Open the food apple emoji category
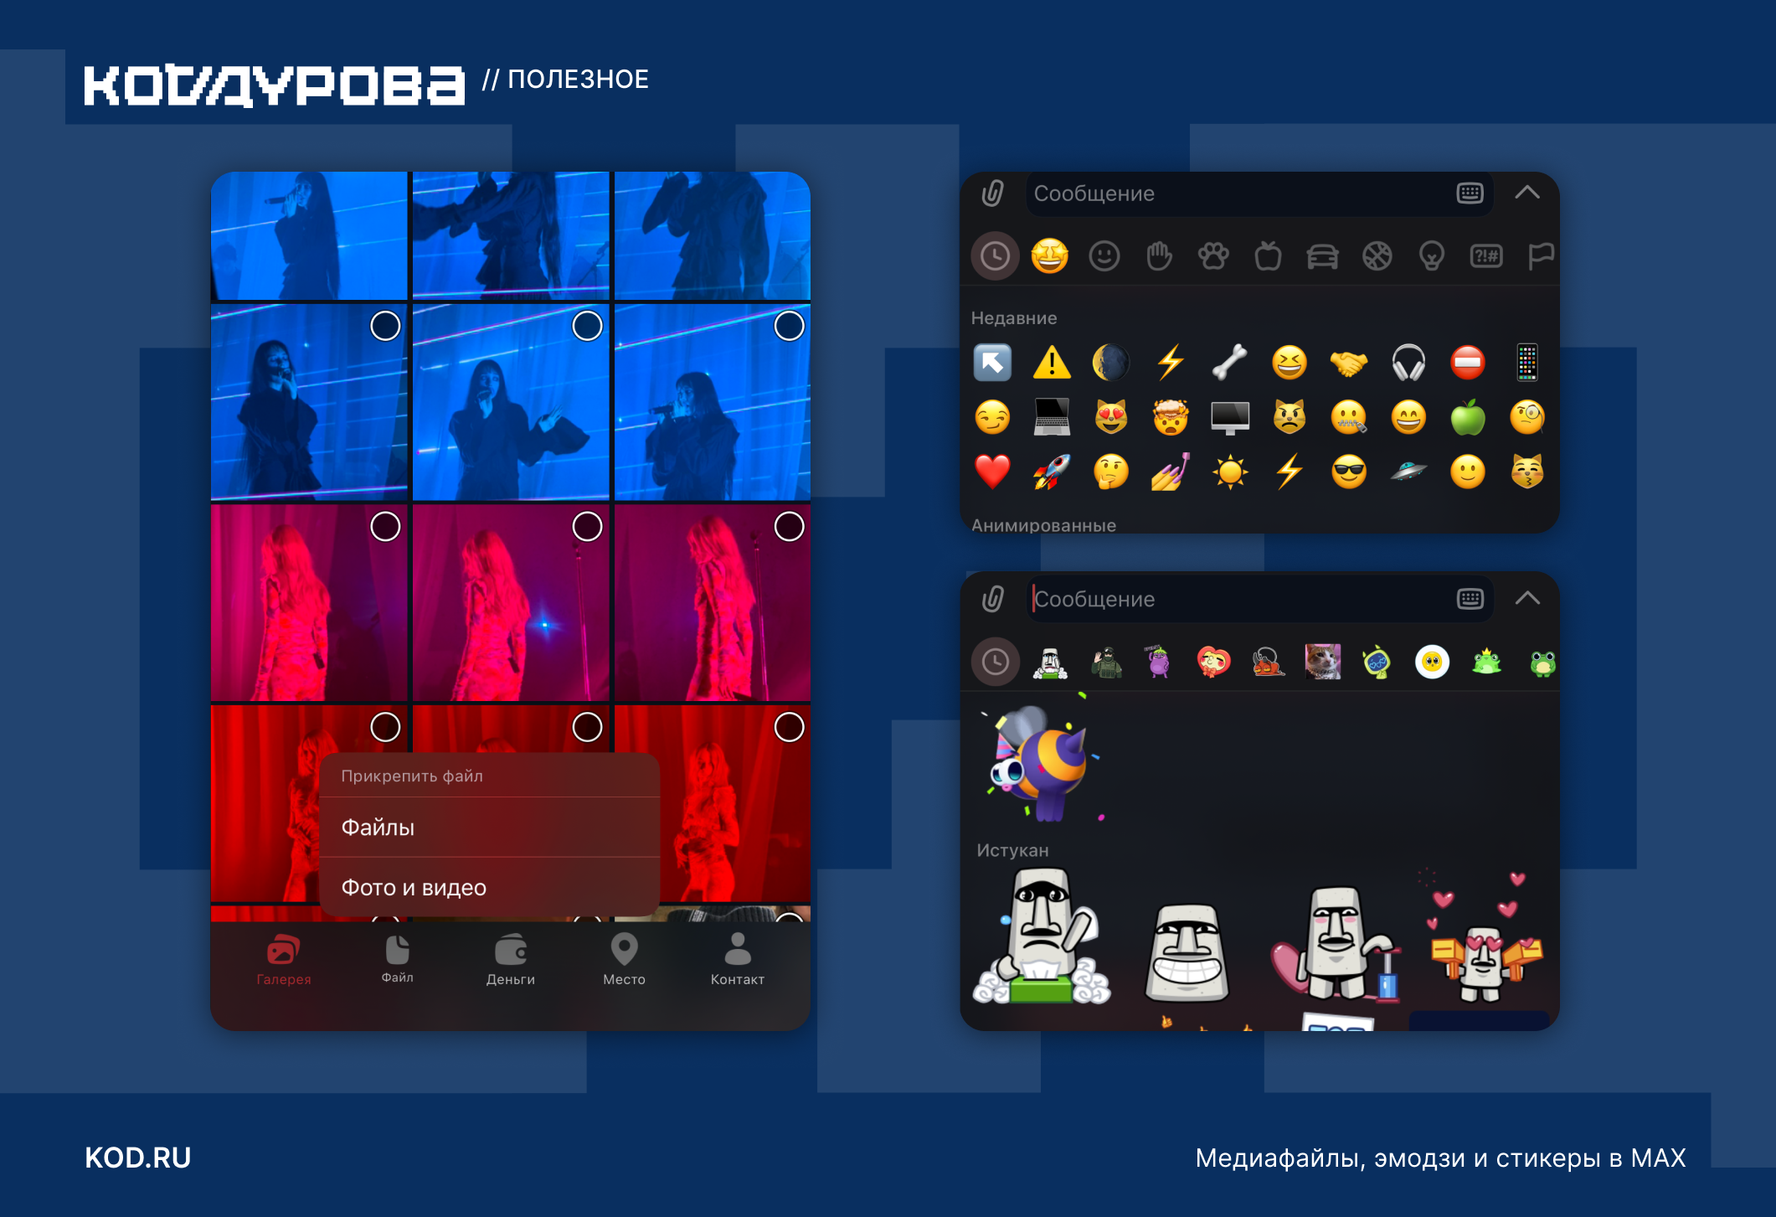The width and height of the screenshot is (1776, 1217). [x=1268, y=255]
